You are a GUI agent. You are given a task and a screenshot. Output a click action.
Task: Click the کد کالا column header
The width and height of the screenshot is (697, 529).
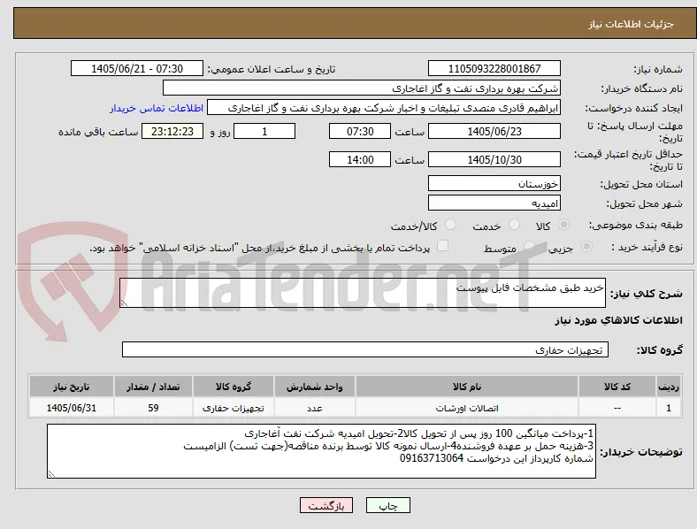pos(617,387)
